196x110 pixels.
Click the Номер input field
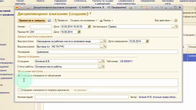point(41,27)
